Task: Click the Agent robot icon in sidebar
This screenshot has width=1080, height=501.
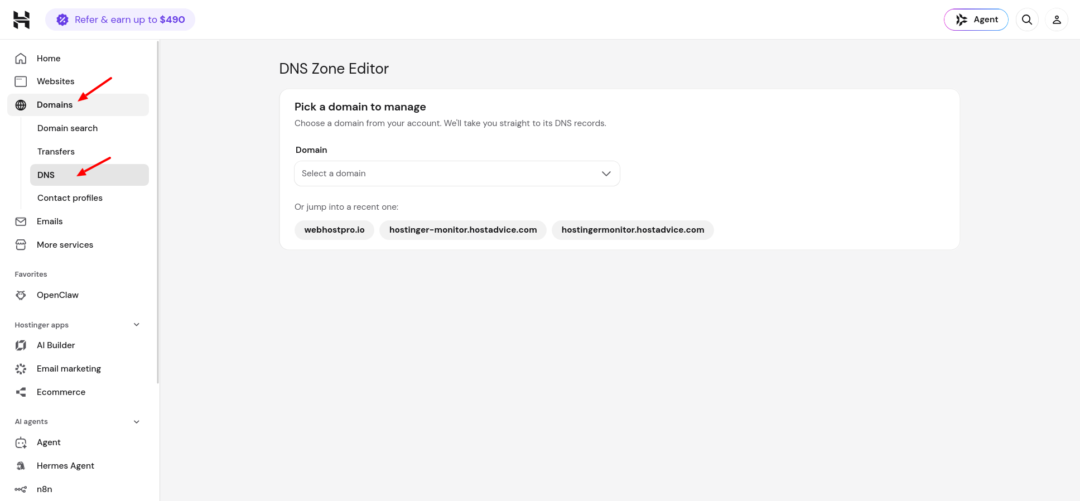Action: pos(21,442)
